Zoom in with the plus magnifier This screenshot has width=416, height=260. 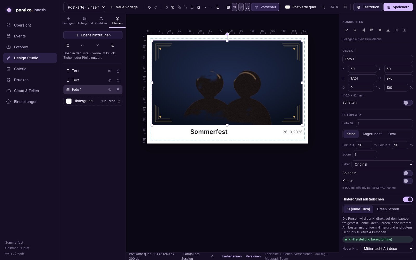pos(345,7)
